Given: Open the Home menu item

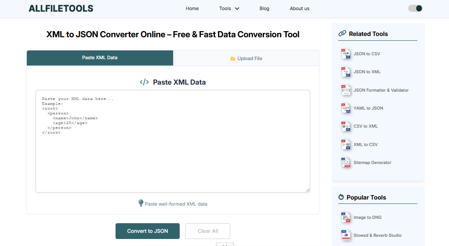Looking at the screenshot, I should (192, 8).
